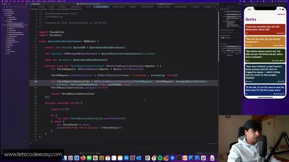Open Firefox from the Dock
289x162 pixels.
tap(83, 158)
